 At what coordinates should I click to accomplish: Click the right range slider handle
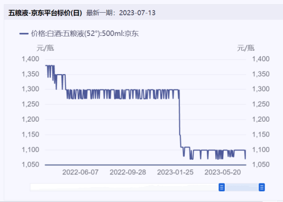262,187
